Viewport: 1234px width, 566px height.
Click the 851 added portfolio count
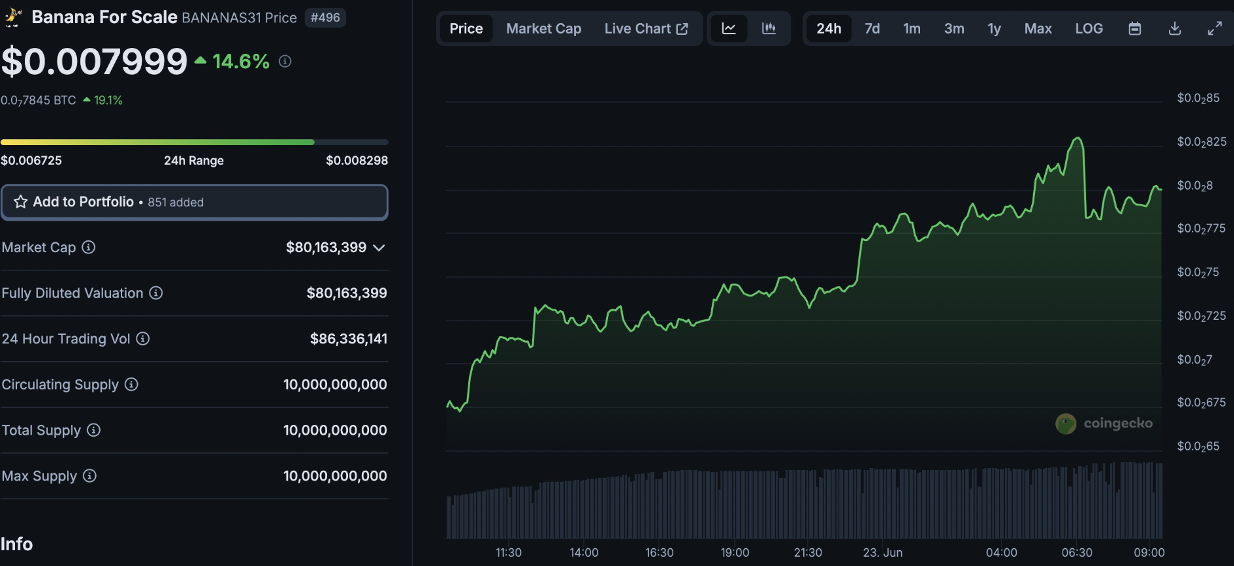[x=175, y=202]
